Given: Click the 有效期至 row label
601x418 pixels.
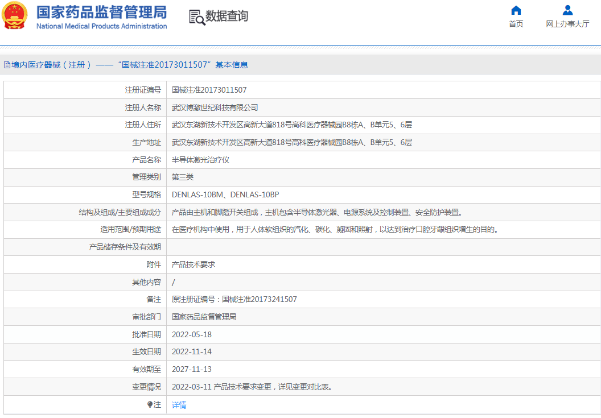Looking at the screenshot, I should (x=146, y=369).
